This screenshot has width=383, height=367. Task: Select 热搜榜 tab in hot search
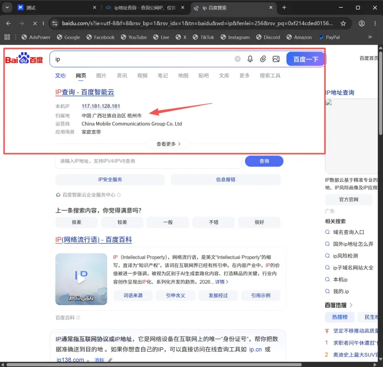tap(339, 317)
